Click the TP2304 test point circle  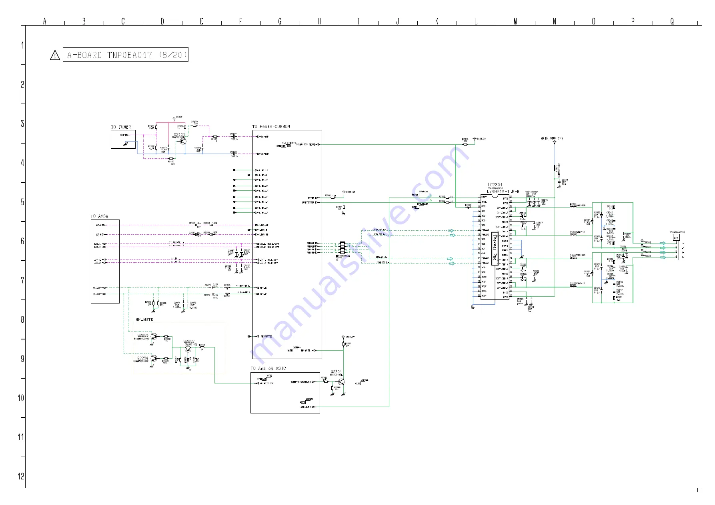642,255
